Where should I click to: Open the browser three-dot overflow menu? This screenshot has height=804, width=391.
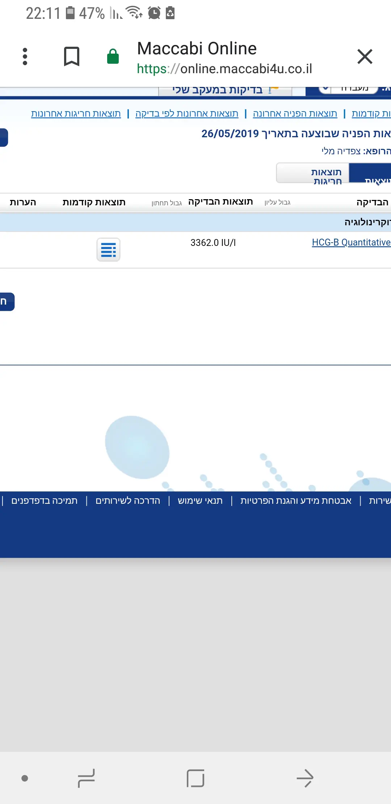click(x=25, y=56)
